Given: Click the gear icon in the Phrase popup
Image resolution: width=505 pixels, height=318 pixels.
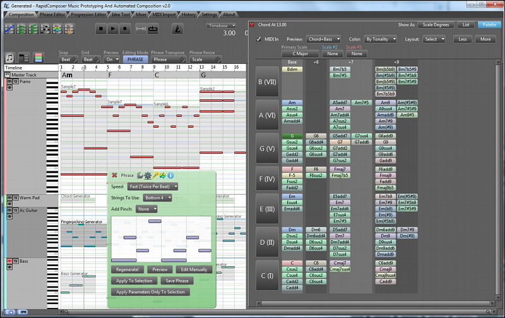Looking at the screenshot, I should pyautogui.click(x=148, y=175).
